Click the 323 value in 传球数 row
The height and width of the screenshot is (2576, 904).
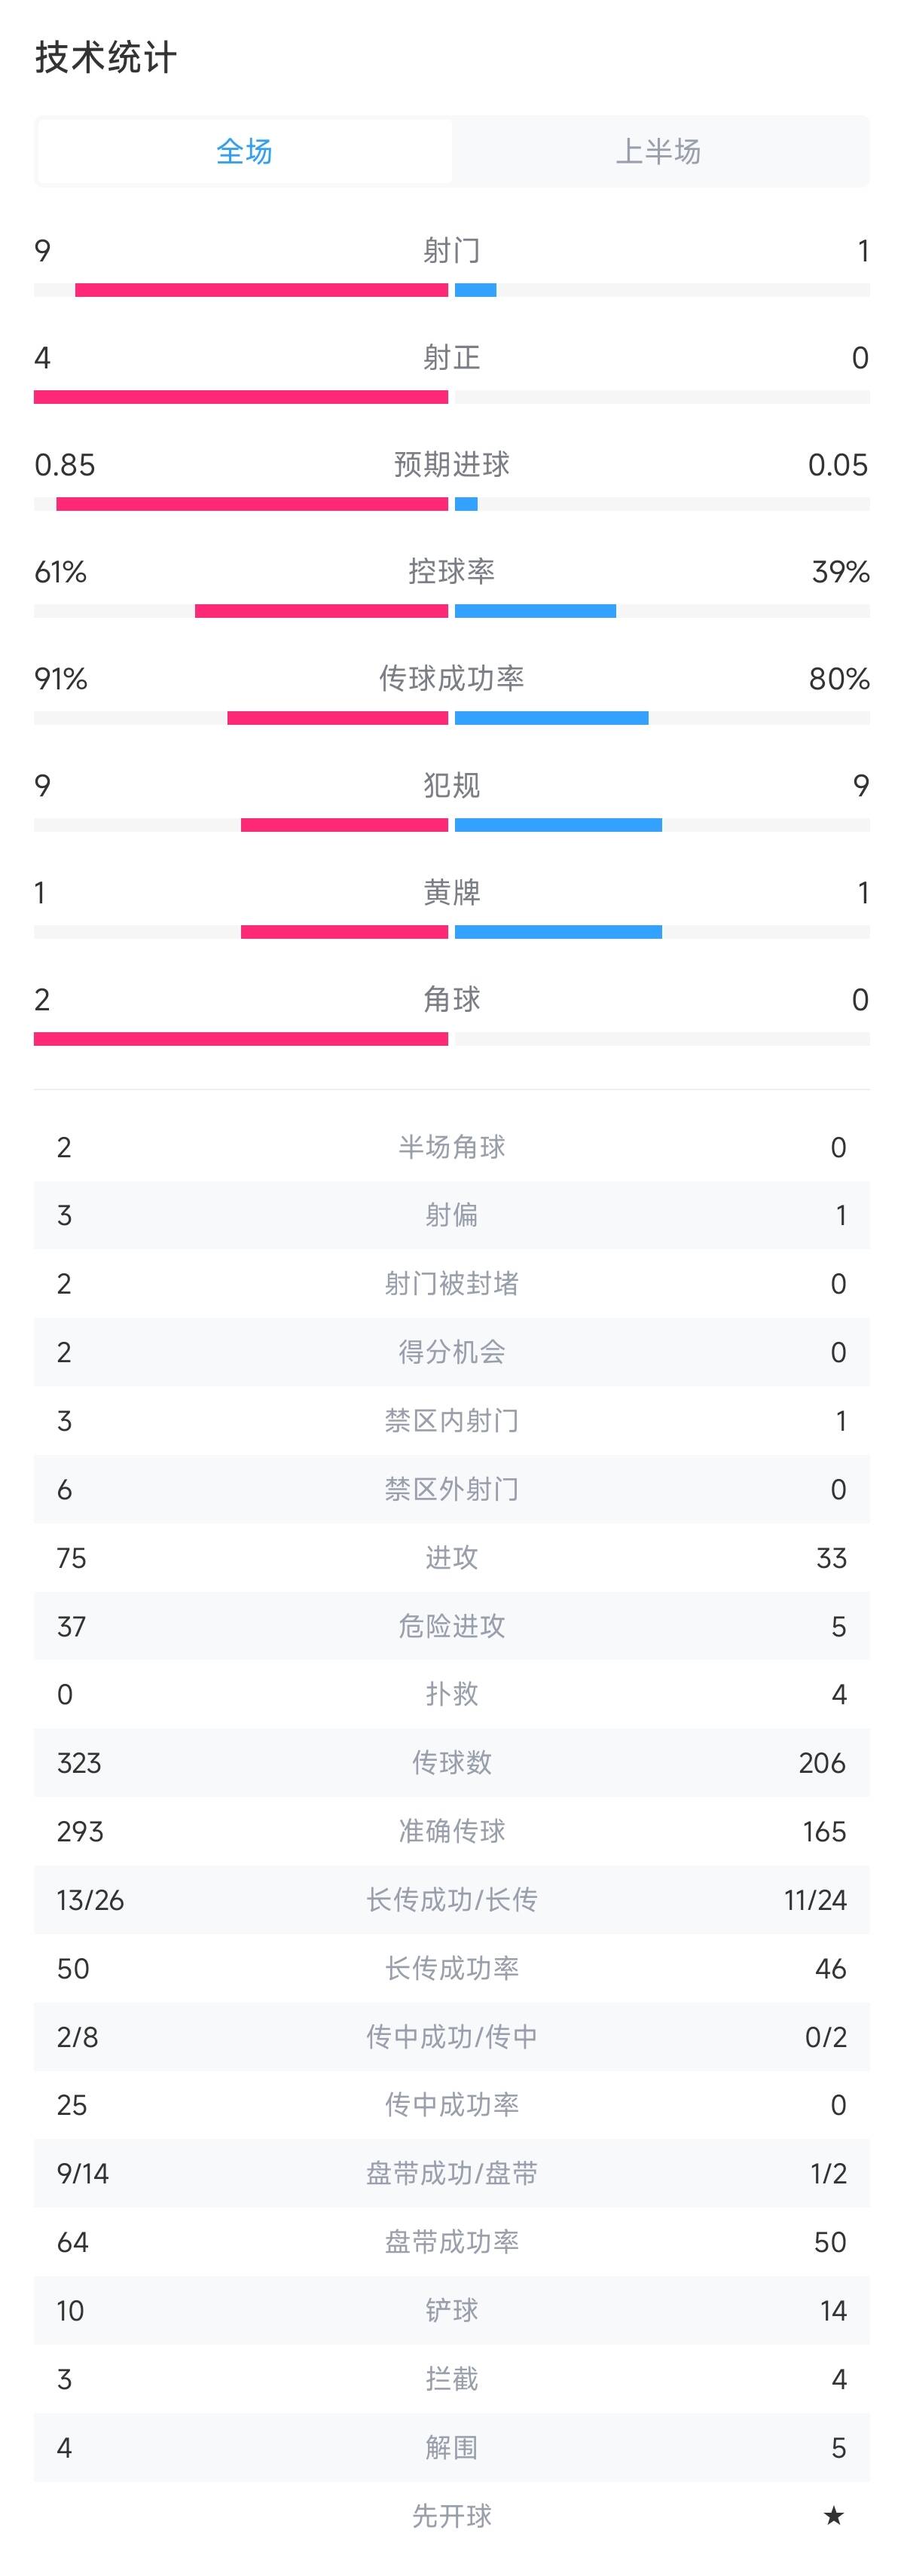click(79, 1763)
